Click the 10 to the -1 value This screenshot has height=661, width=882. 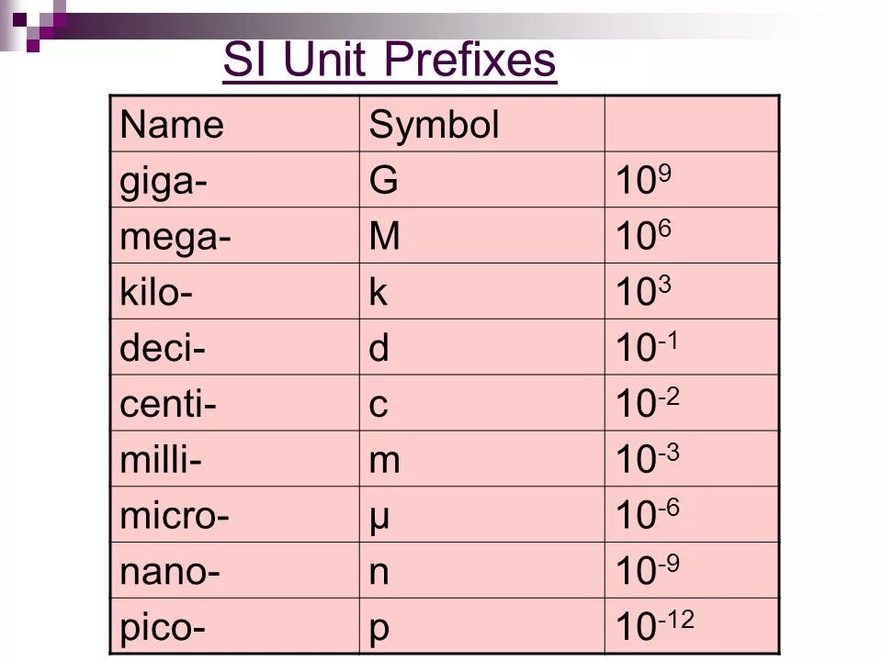[x=646, y=346]
